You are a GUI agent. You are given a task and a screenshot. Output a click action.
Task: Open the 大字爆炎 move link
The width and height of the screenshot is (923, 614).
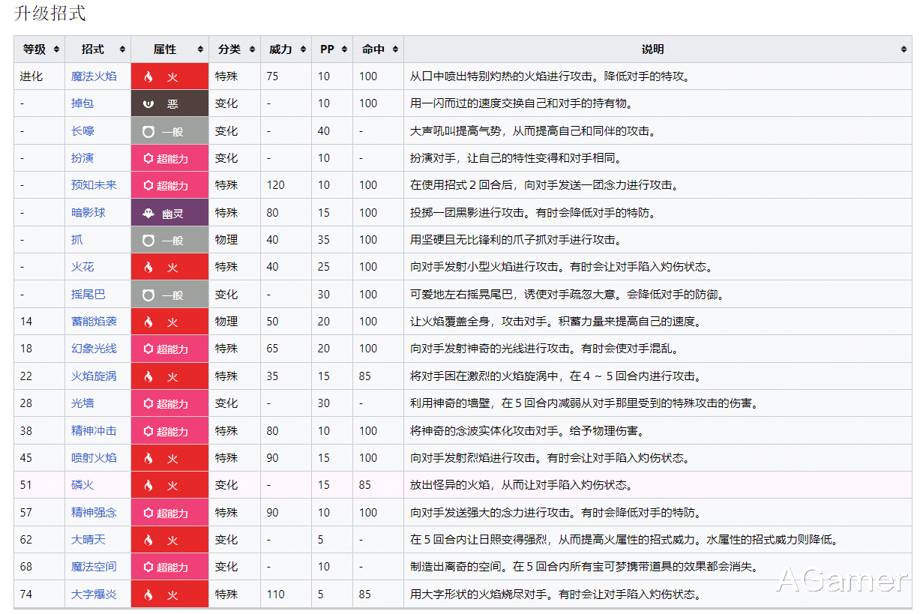click(x=94, y=595)
